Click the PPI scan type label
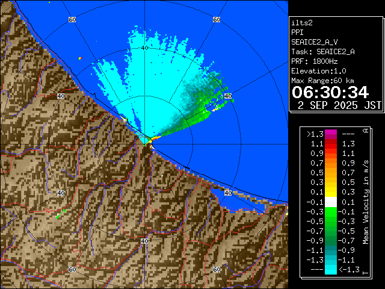This screenshot has width=385, height=289. tap(298, 32)
